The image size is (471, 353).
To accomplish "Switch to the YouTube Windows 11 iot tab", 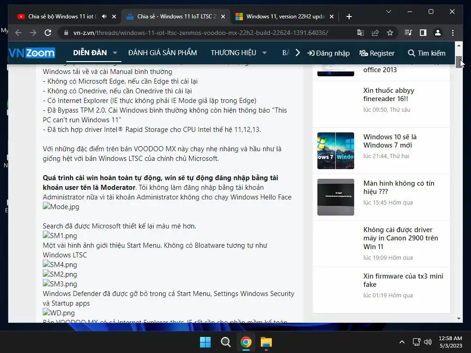I will 63,17.
